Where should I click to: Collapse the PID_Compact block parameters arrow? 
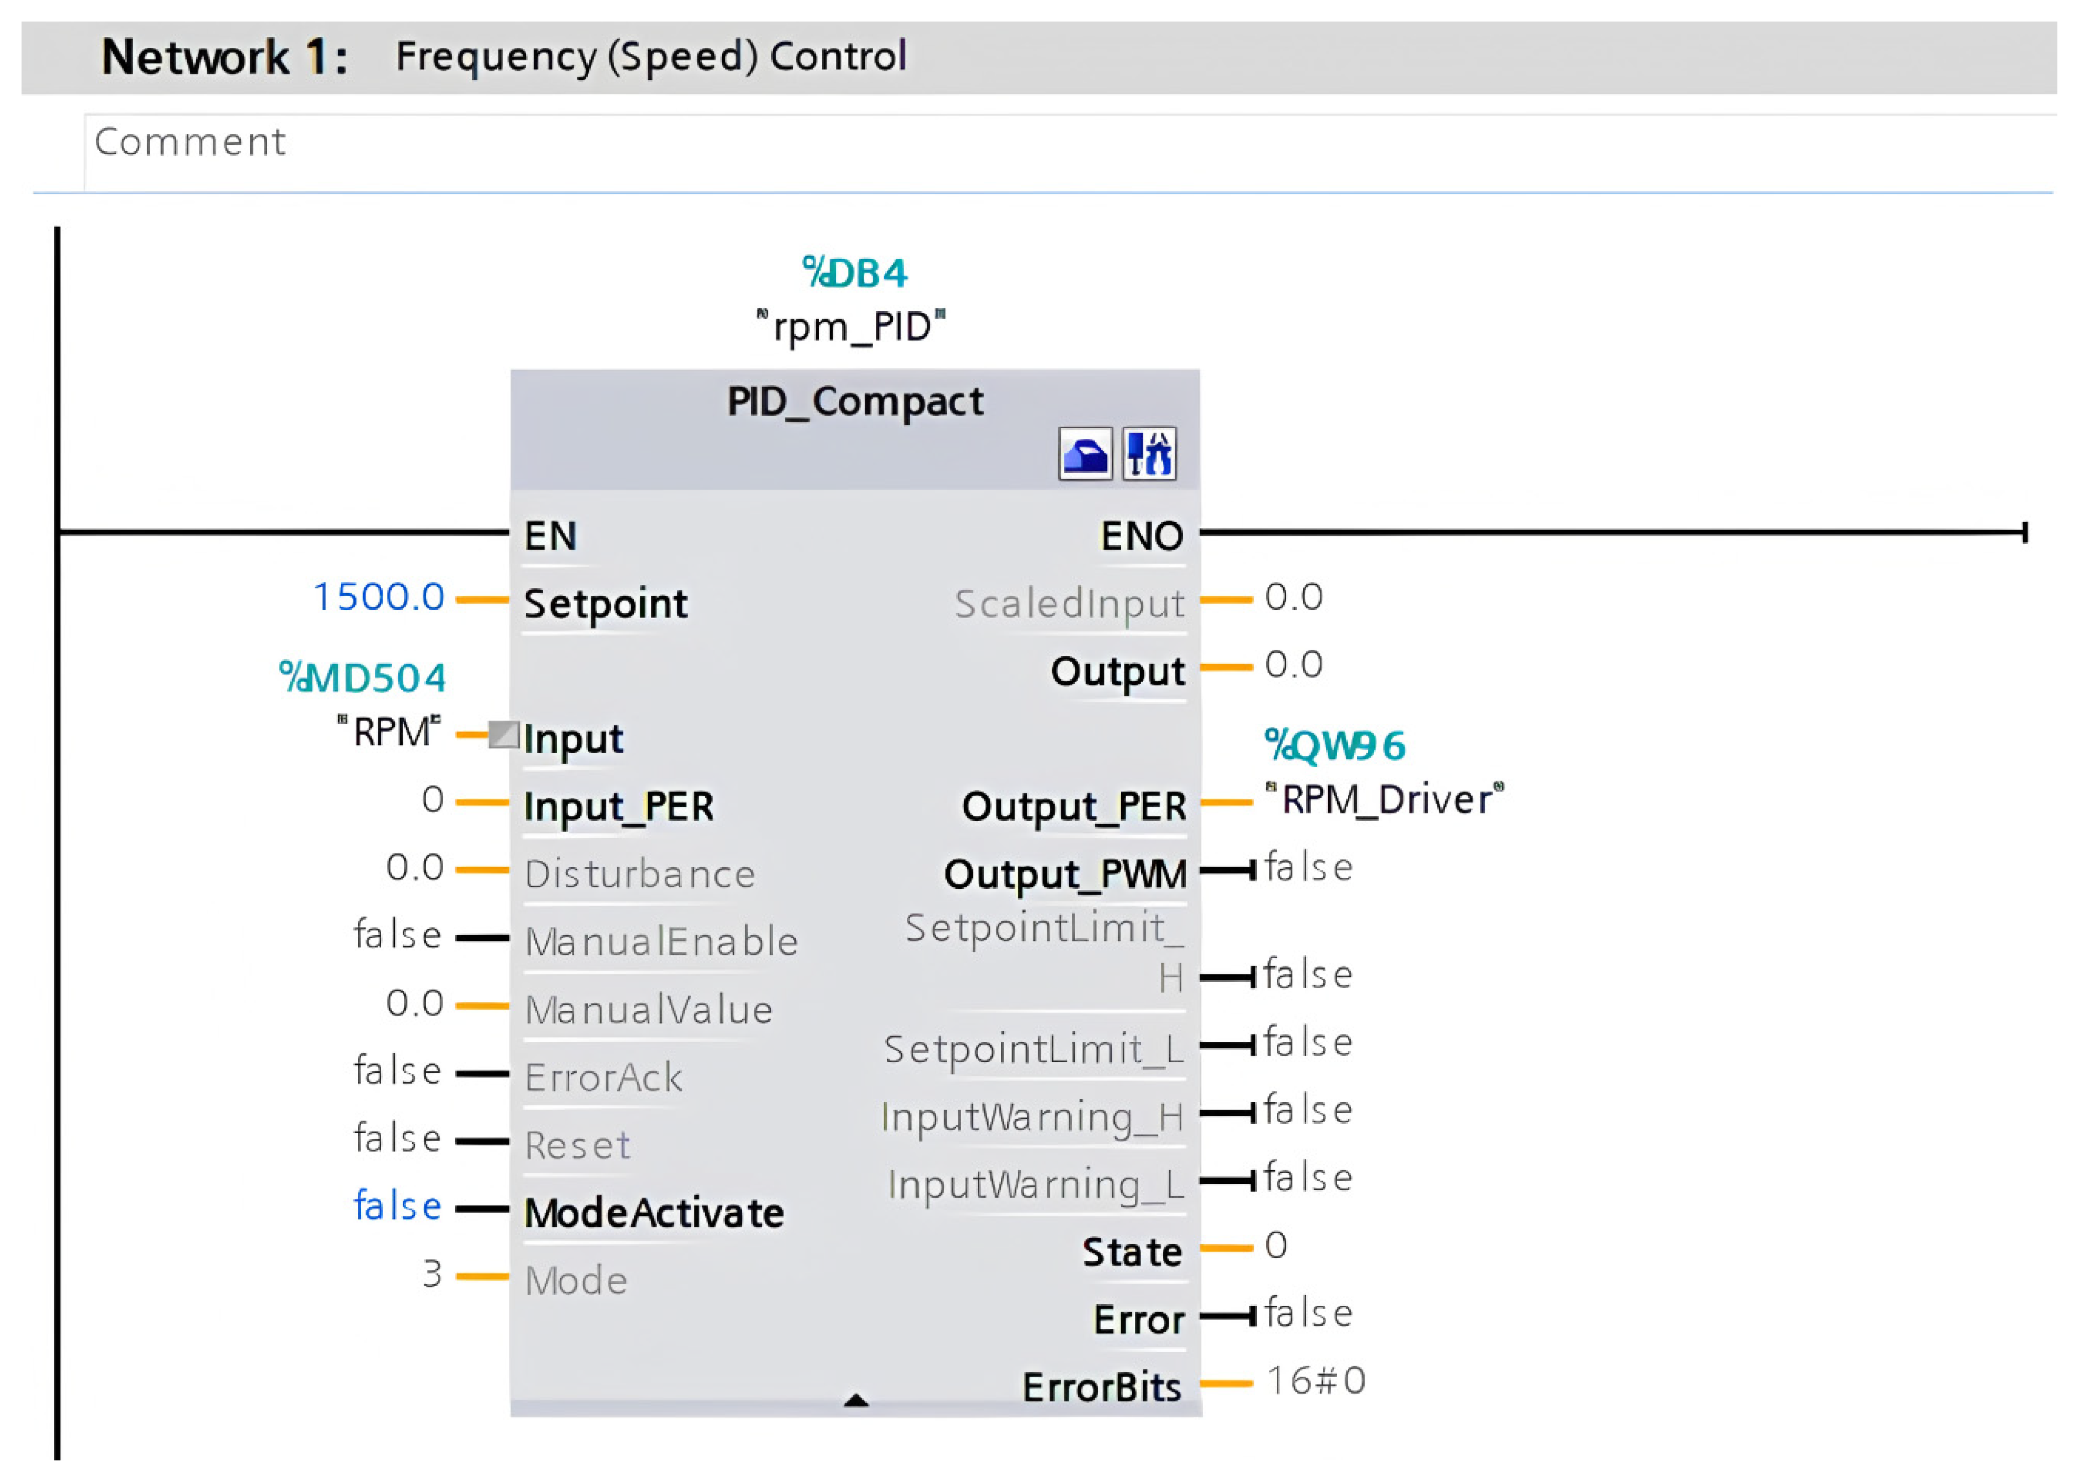click(855, 1400)
